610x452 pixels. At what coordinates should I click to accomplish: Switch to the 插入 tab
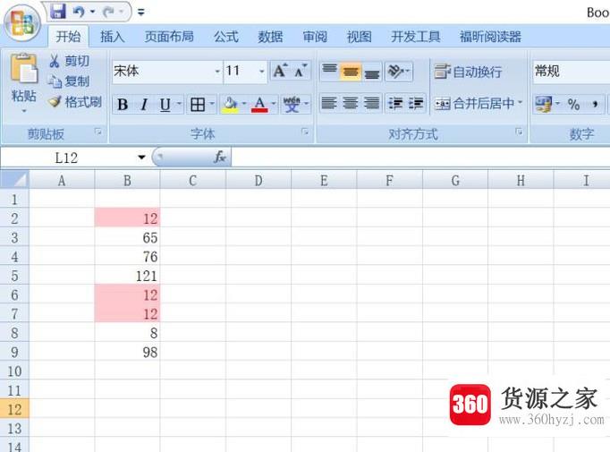pyautogui.click(x=112, y=37)
